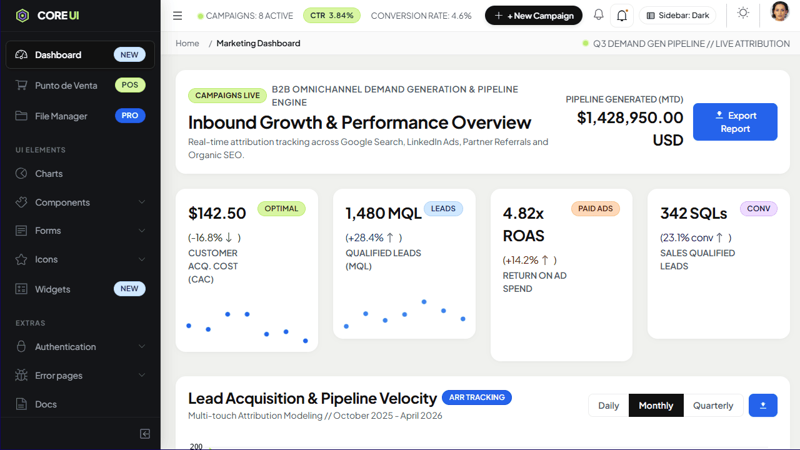
Task: Click the Punto de Venta cart icon
Action: (x=21, y=86)
